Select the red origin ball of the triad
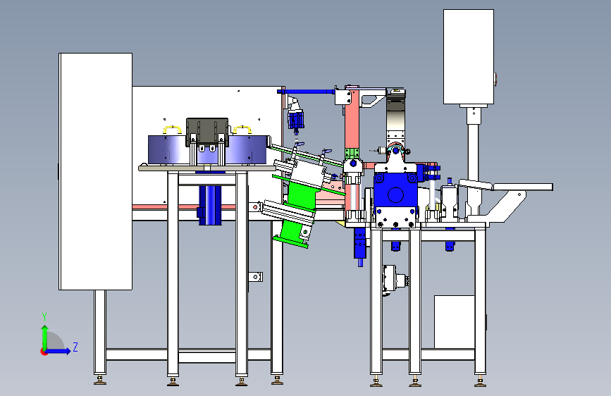This screenshot has height=396, width=611. pos(44,352)
